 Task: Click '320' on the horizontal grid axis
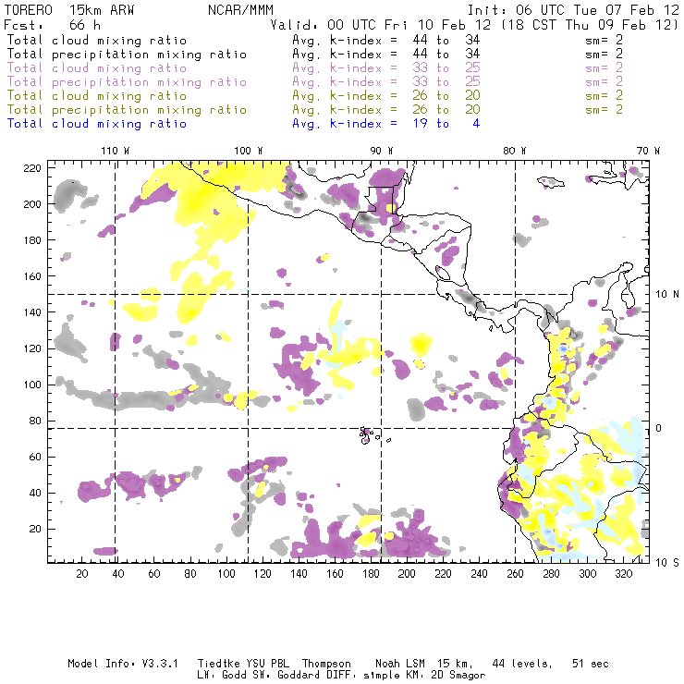(623, 574)
